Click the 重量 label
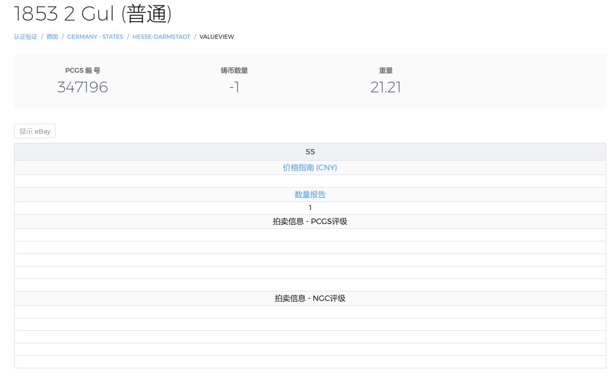616x374 pixels. [x=385, y=70]
